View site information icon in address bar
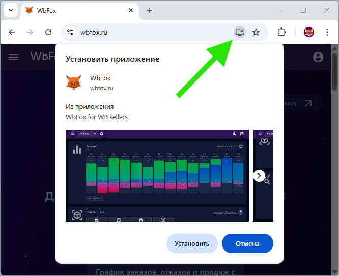 point(70,32)
